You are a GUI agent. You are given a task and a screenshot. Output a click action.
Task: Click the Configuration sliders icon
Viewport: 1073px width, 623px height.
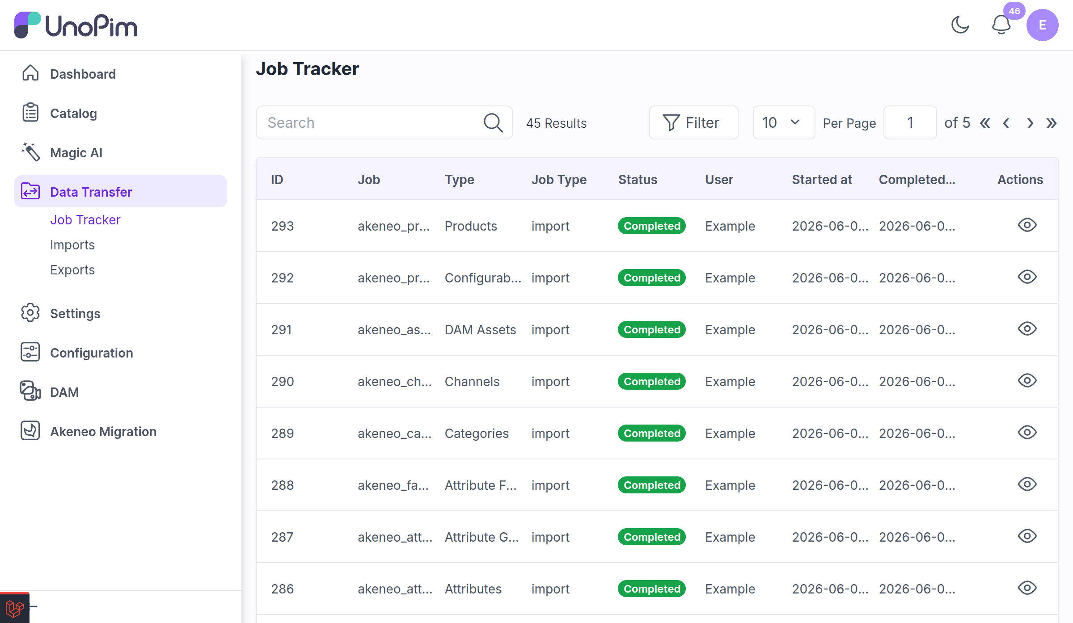(x=30, y=352)
